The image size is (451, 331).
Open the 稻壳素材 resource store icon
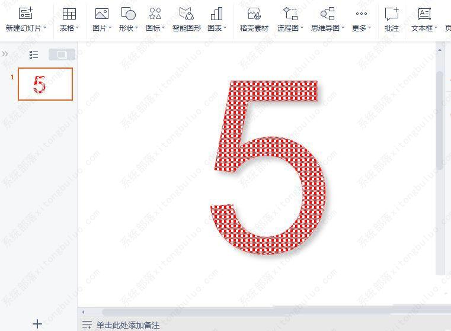[254, 14]
